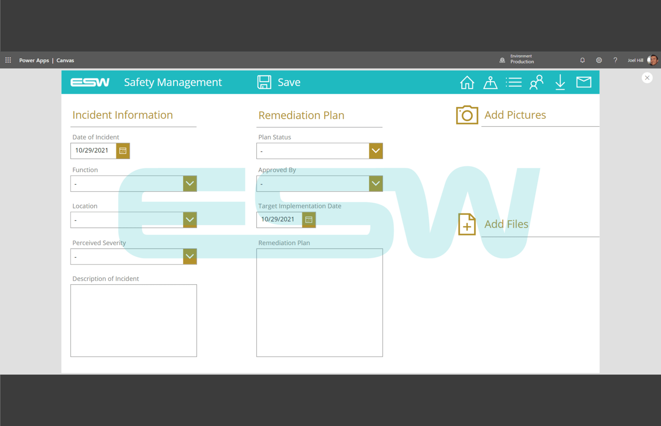Click the camera icon to Add Pictures
Screen dimensions: 661x426
point(467,115)
